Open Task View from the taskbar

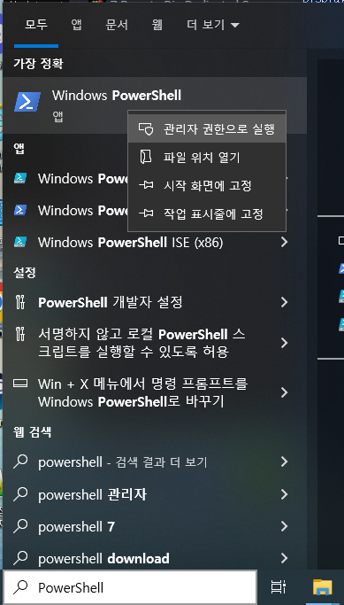pyautogui.click(x=279, y=587)
